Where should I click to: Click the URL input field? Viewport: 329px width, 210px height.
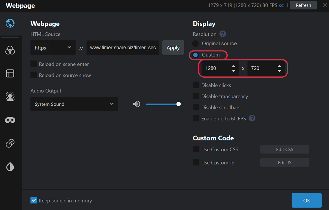[123, 48]
